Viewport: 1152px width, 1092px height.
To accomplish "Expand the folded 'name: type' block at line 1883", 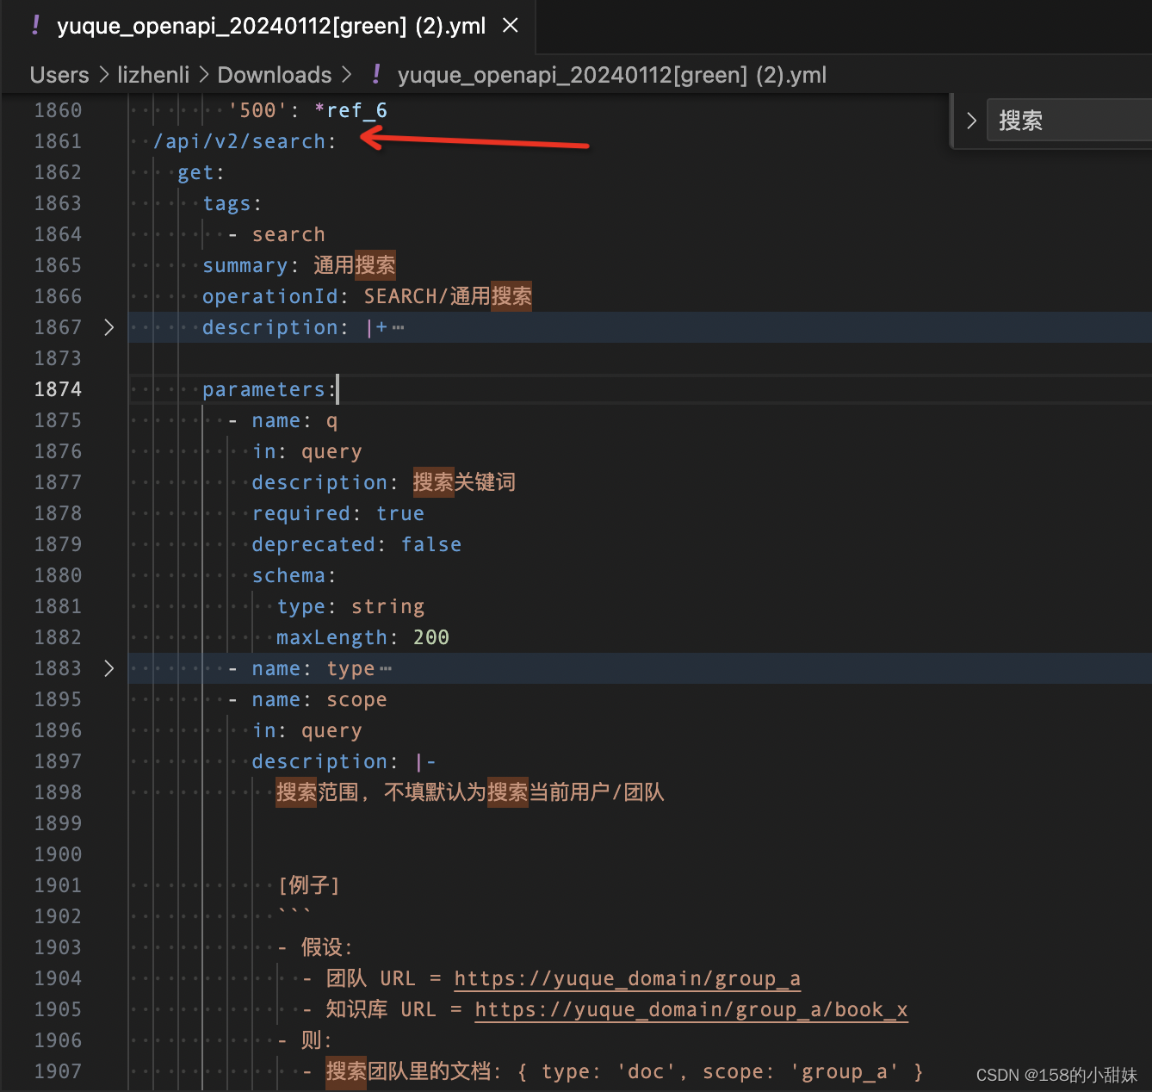I will (x=108, y=668).
